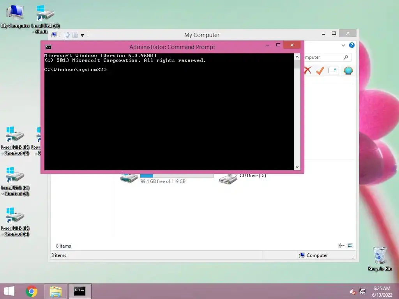Click the Computer status bar entry
Viewport: 399px width, 299px height.
[x=314, y=255]
